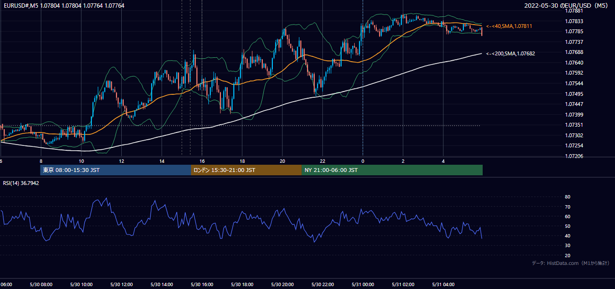Click the 5/30 20:00 time axis label
This screenshot has height=289, width=615.
[x=282, y=285]
